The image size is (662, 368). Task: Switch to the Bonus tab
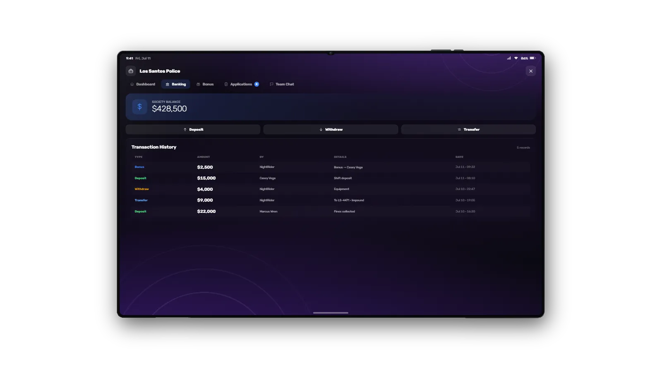[205, 84]
